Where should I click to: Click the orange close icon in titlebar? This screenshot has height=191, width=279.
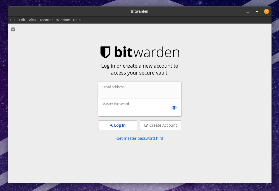[x=267, y=11]
